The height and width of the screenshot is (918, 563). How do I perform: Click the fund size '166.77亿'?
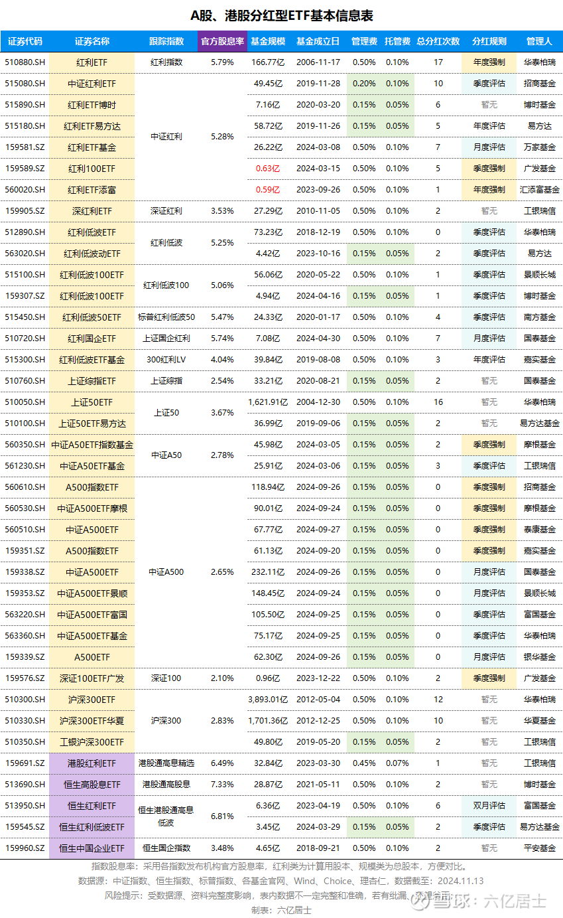[x=268, y=62]
